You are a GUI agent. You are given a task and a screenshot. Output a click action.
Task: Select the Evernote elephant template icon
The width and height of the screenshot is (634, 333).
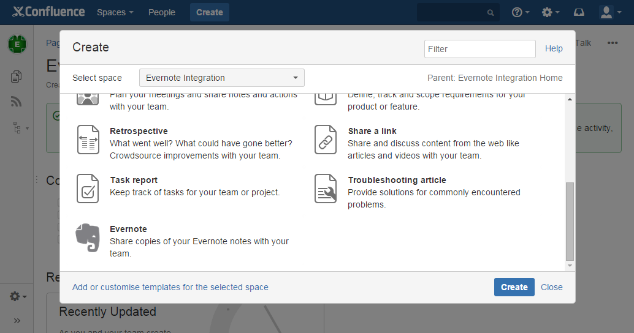tap(88, 238)
